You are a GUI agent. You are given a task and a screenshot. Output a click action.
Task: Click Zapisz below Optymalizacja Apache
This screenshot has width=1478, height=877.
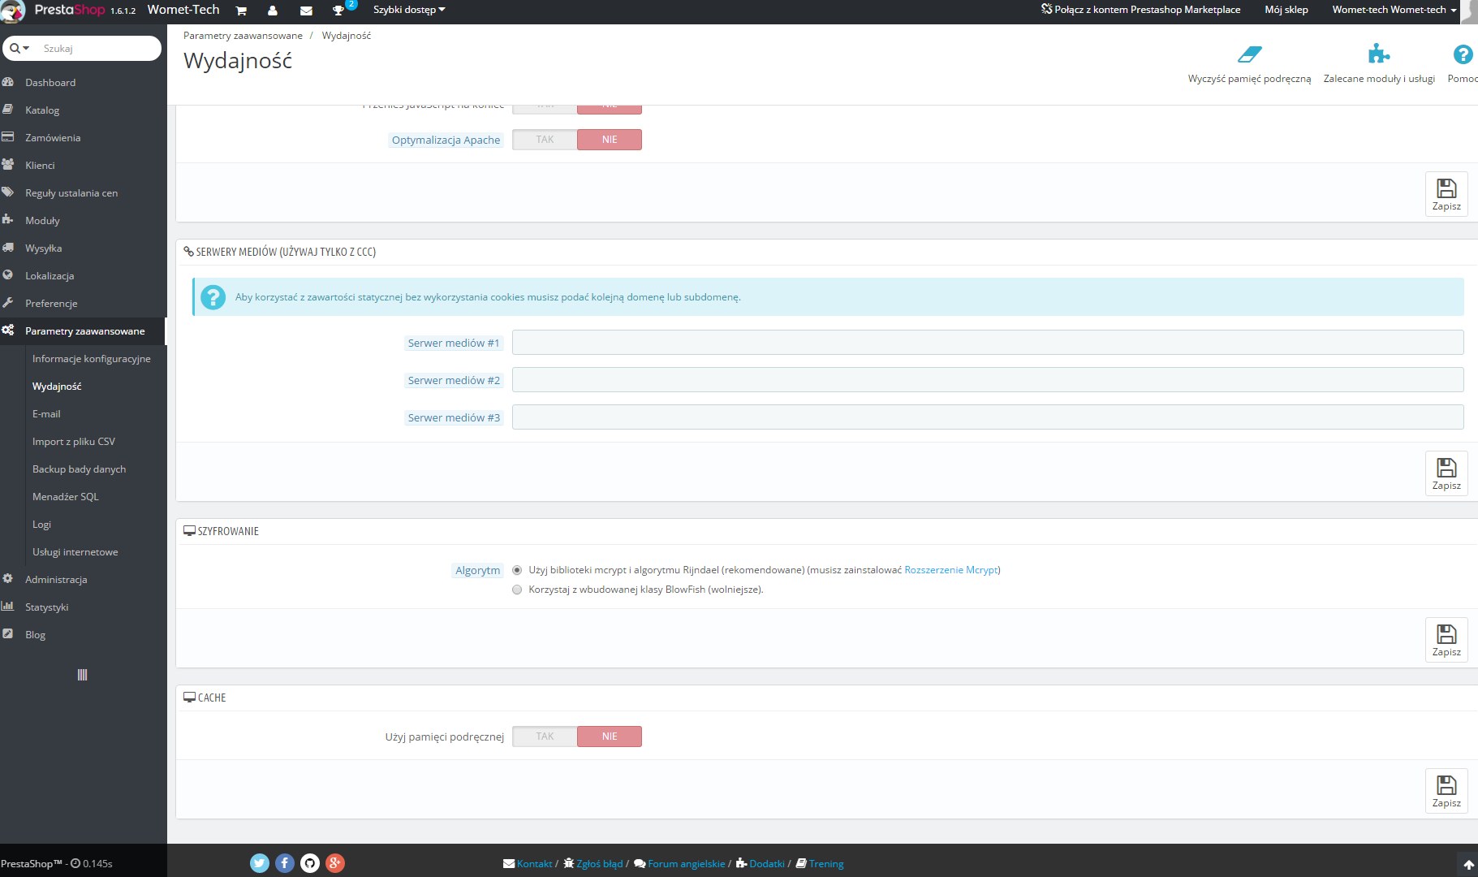pyautogui.click(x=1446, y=194)
